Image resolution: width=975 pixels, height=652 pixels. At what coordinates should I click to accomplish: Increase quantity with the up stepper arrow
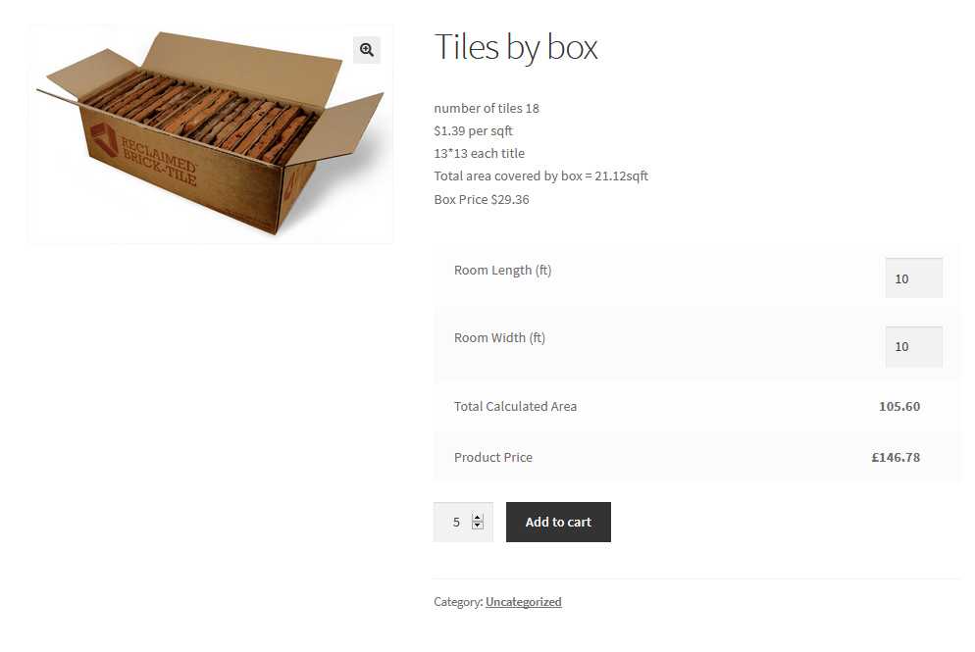pos(478,518)
